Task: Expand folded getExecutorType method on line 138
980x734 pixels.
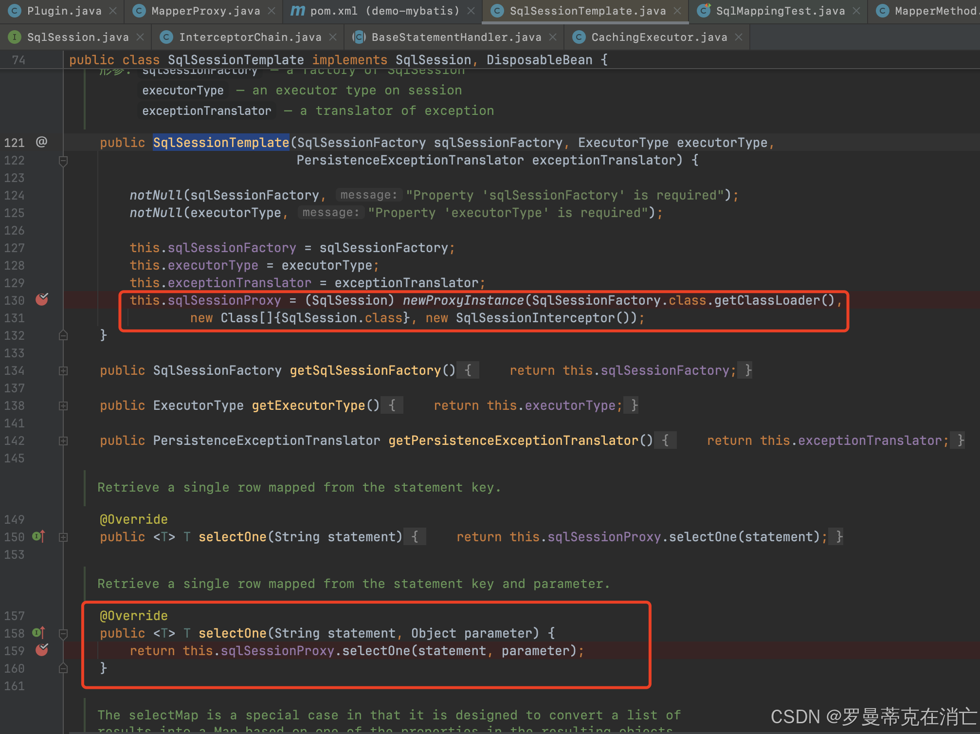Action: point(63,406)
